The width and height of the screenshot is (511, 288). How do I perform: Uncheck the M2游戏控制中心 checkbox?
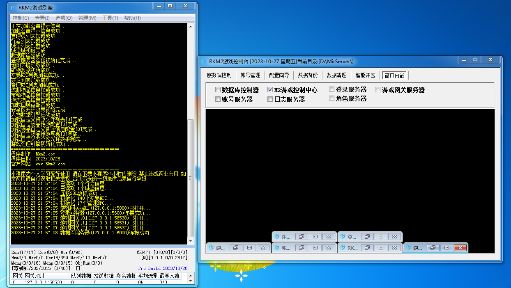[x=270, y=90]
